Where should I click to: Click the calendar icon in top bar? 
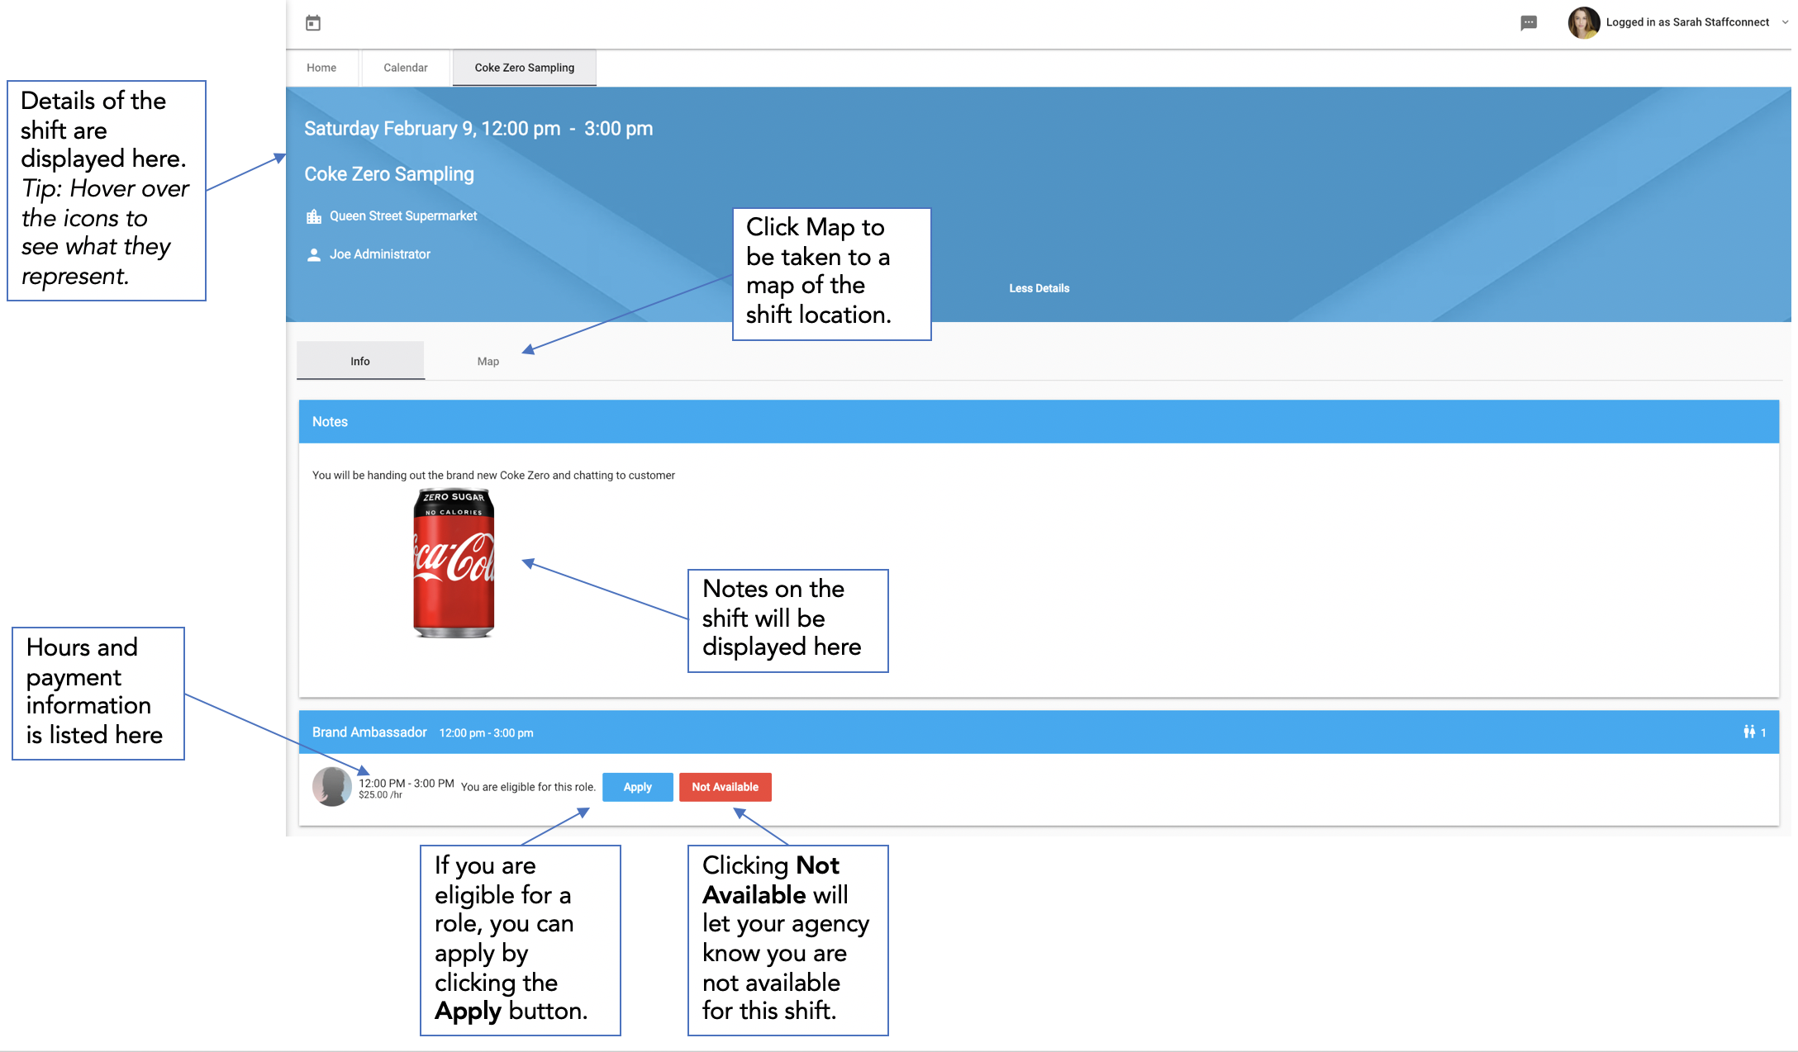click(313, 23)
